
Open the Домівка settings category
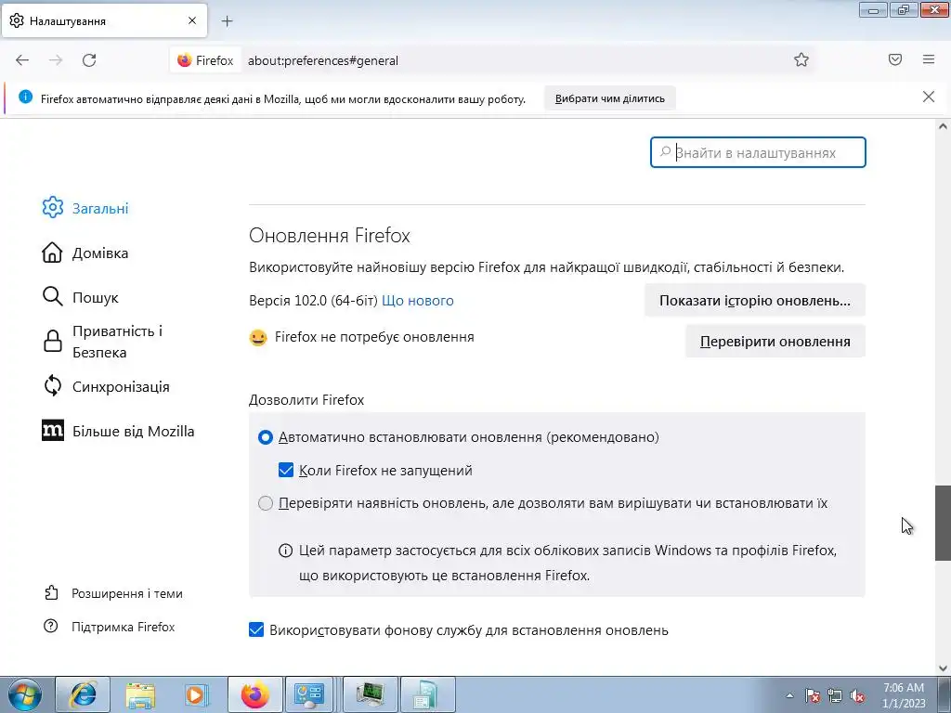85,253
